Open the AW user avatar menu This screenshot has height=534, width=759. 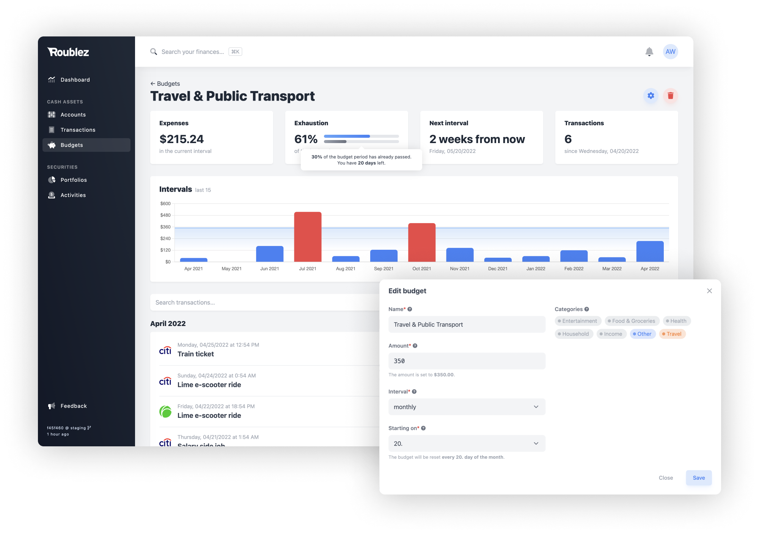tap(671, 52)
